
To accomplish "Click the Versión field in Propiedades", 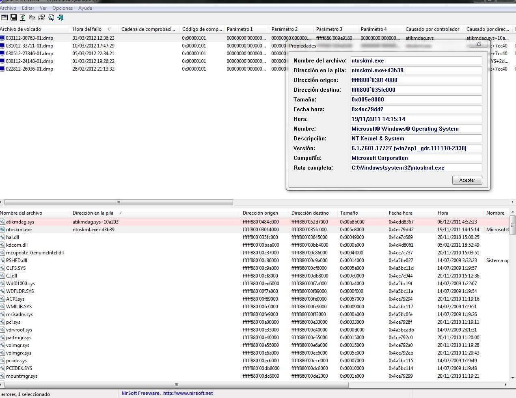I will coord(416,148).
